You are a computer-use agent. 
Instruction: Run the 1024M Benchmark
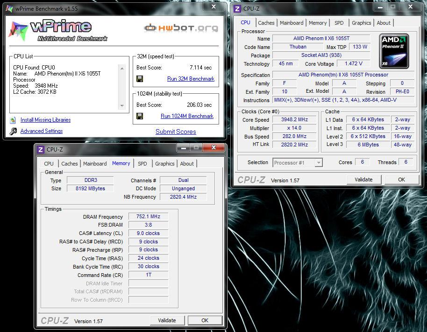click(x=187, y=116)
